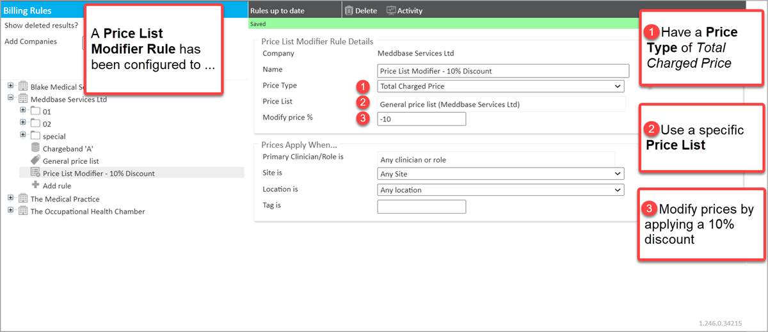This screenshot has height=332, width=768.
Task: Click the General price list tag icon
Action: click(35, 161)
